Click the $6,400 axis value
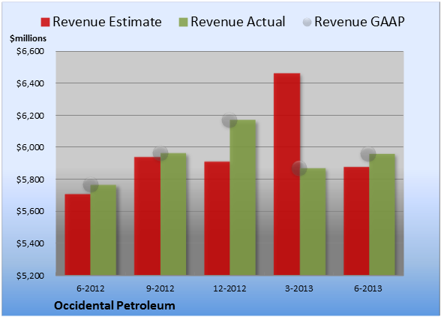The image size is (441, 317). 30,83
